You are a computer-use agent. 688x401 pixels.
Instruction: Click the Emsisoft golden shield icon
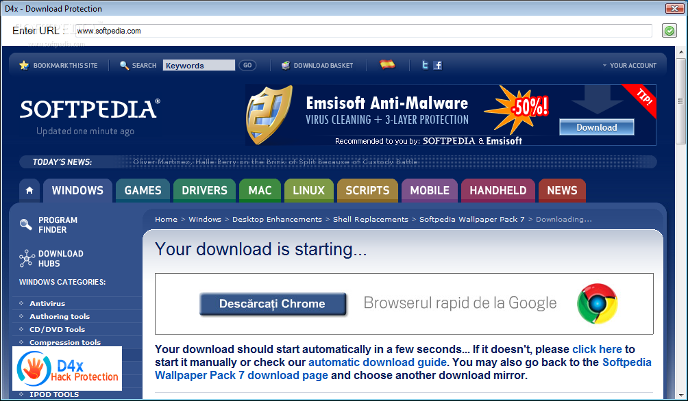269,115
